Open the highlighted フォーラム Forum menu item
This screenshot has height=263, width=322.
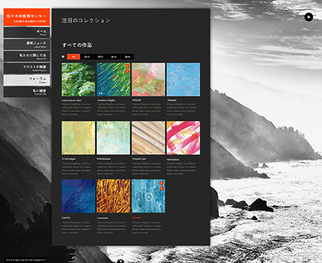[x=27, y=80]
